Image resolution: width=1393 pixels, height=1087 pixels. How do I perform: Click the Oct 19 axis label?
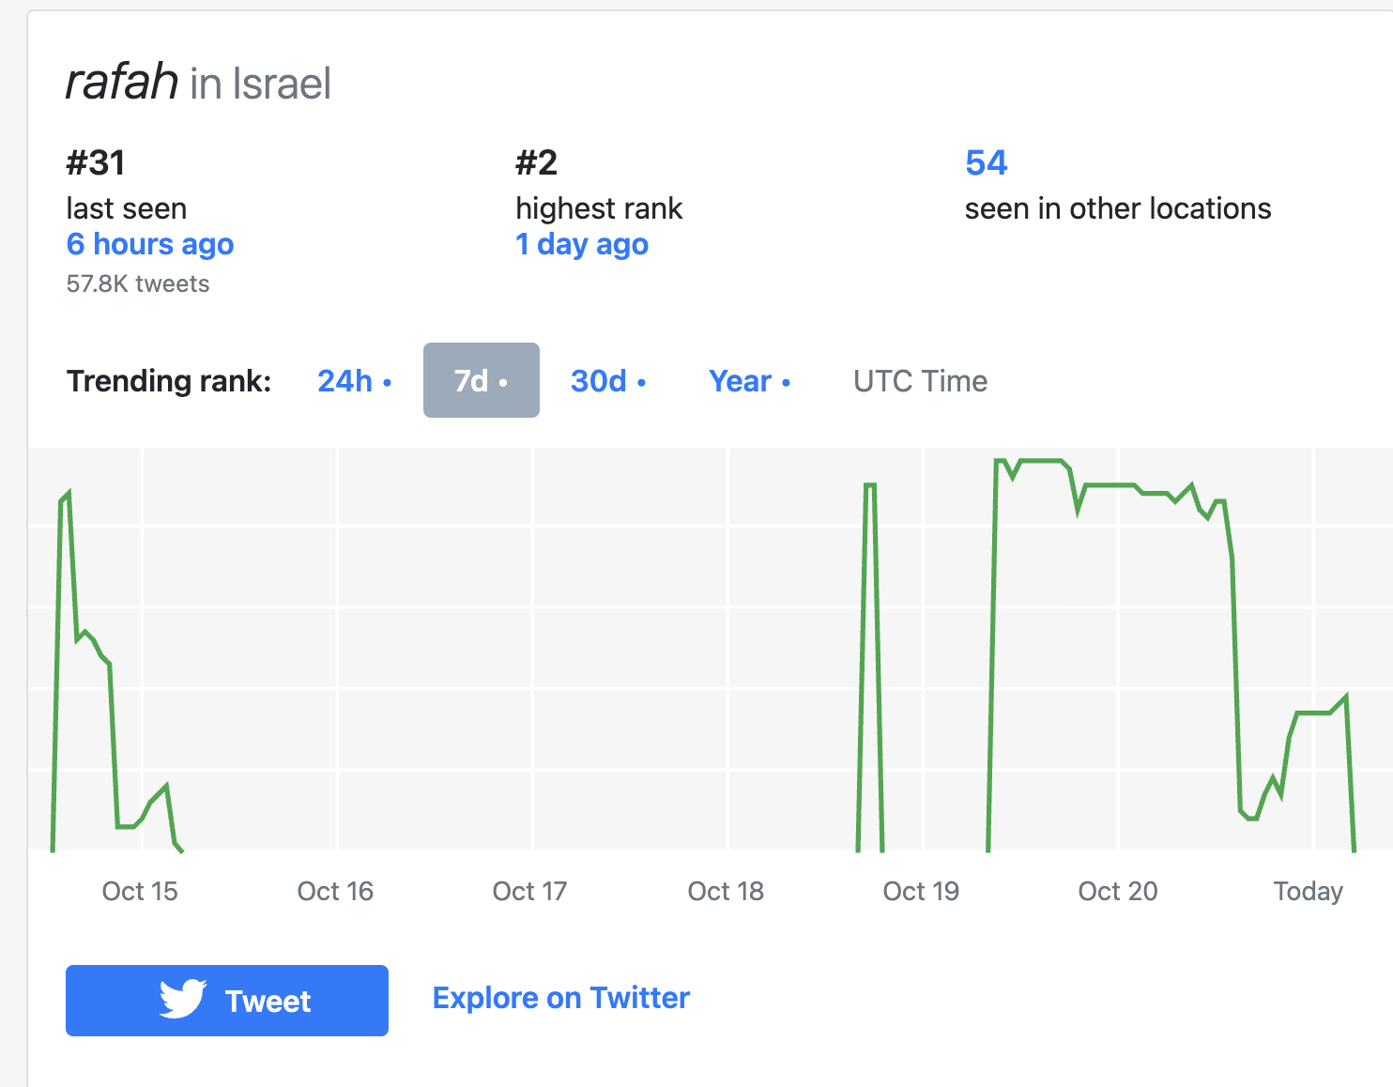coord(921,891)
